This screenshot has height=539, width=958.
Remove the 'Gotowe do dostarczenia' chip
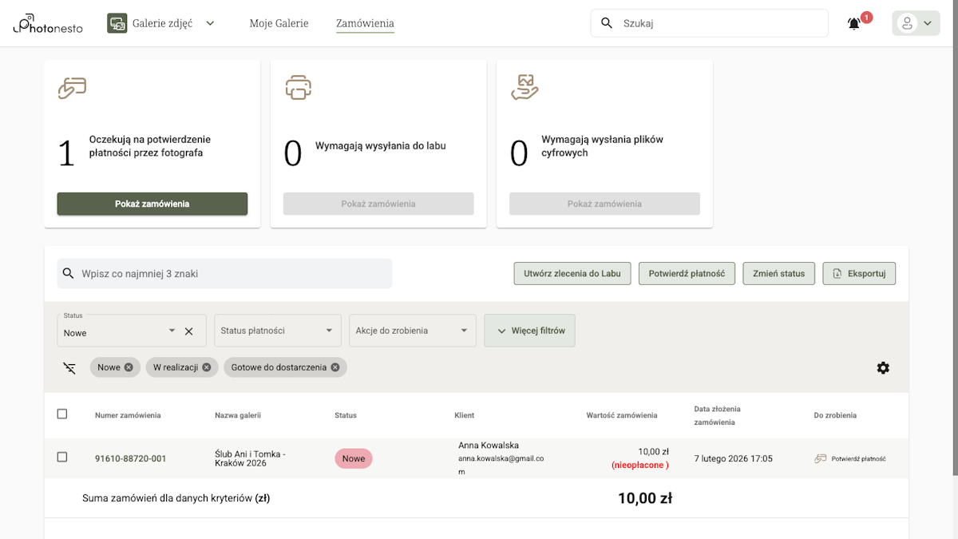point(335,367)
